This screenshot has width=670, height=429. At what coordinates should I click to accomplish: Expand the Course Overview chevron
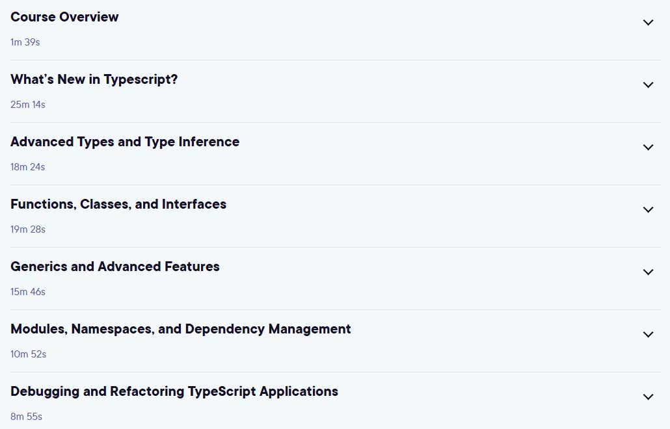648,23
